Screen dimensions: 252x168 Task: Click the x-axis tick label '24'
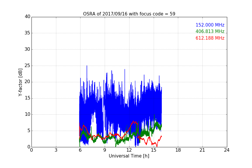click(227, 150)
